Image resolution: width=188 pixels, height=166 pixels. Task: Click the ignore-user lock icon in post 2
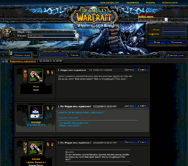tap(53, 145)
